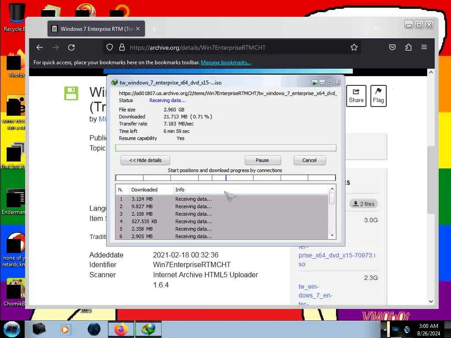The width and height of the screenshot is (451, 338).
Task: Open the Firefox hamburger menu
Action: point(424,47)
